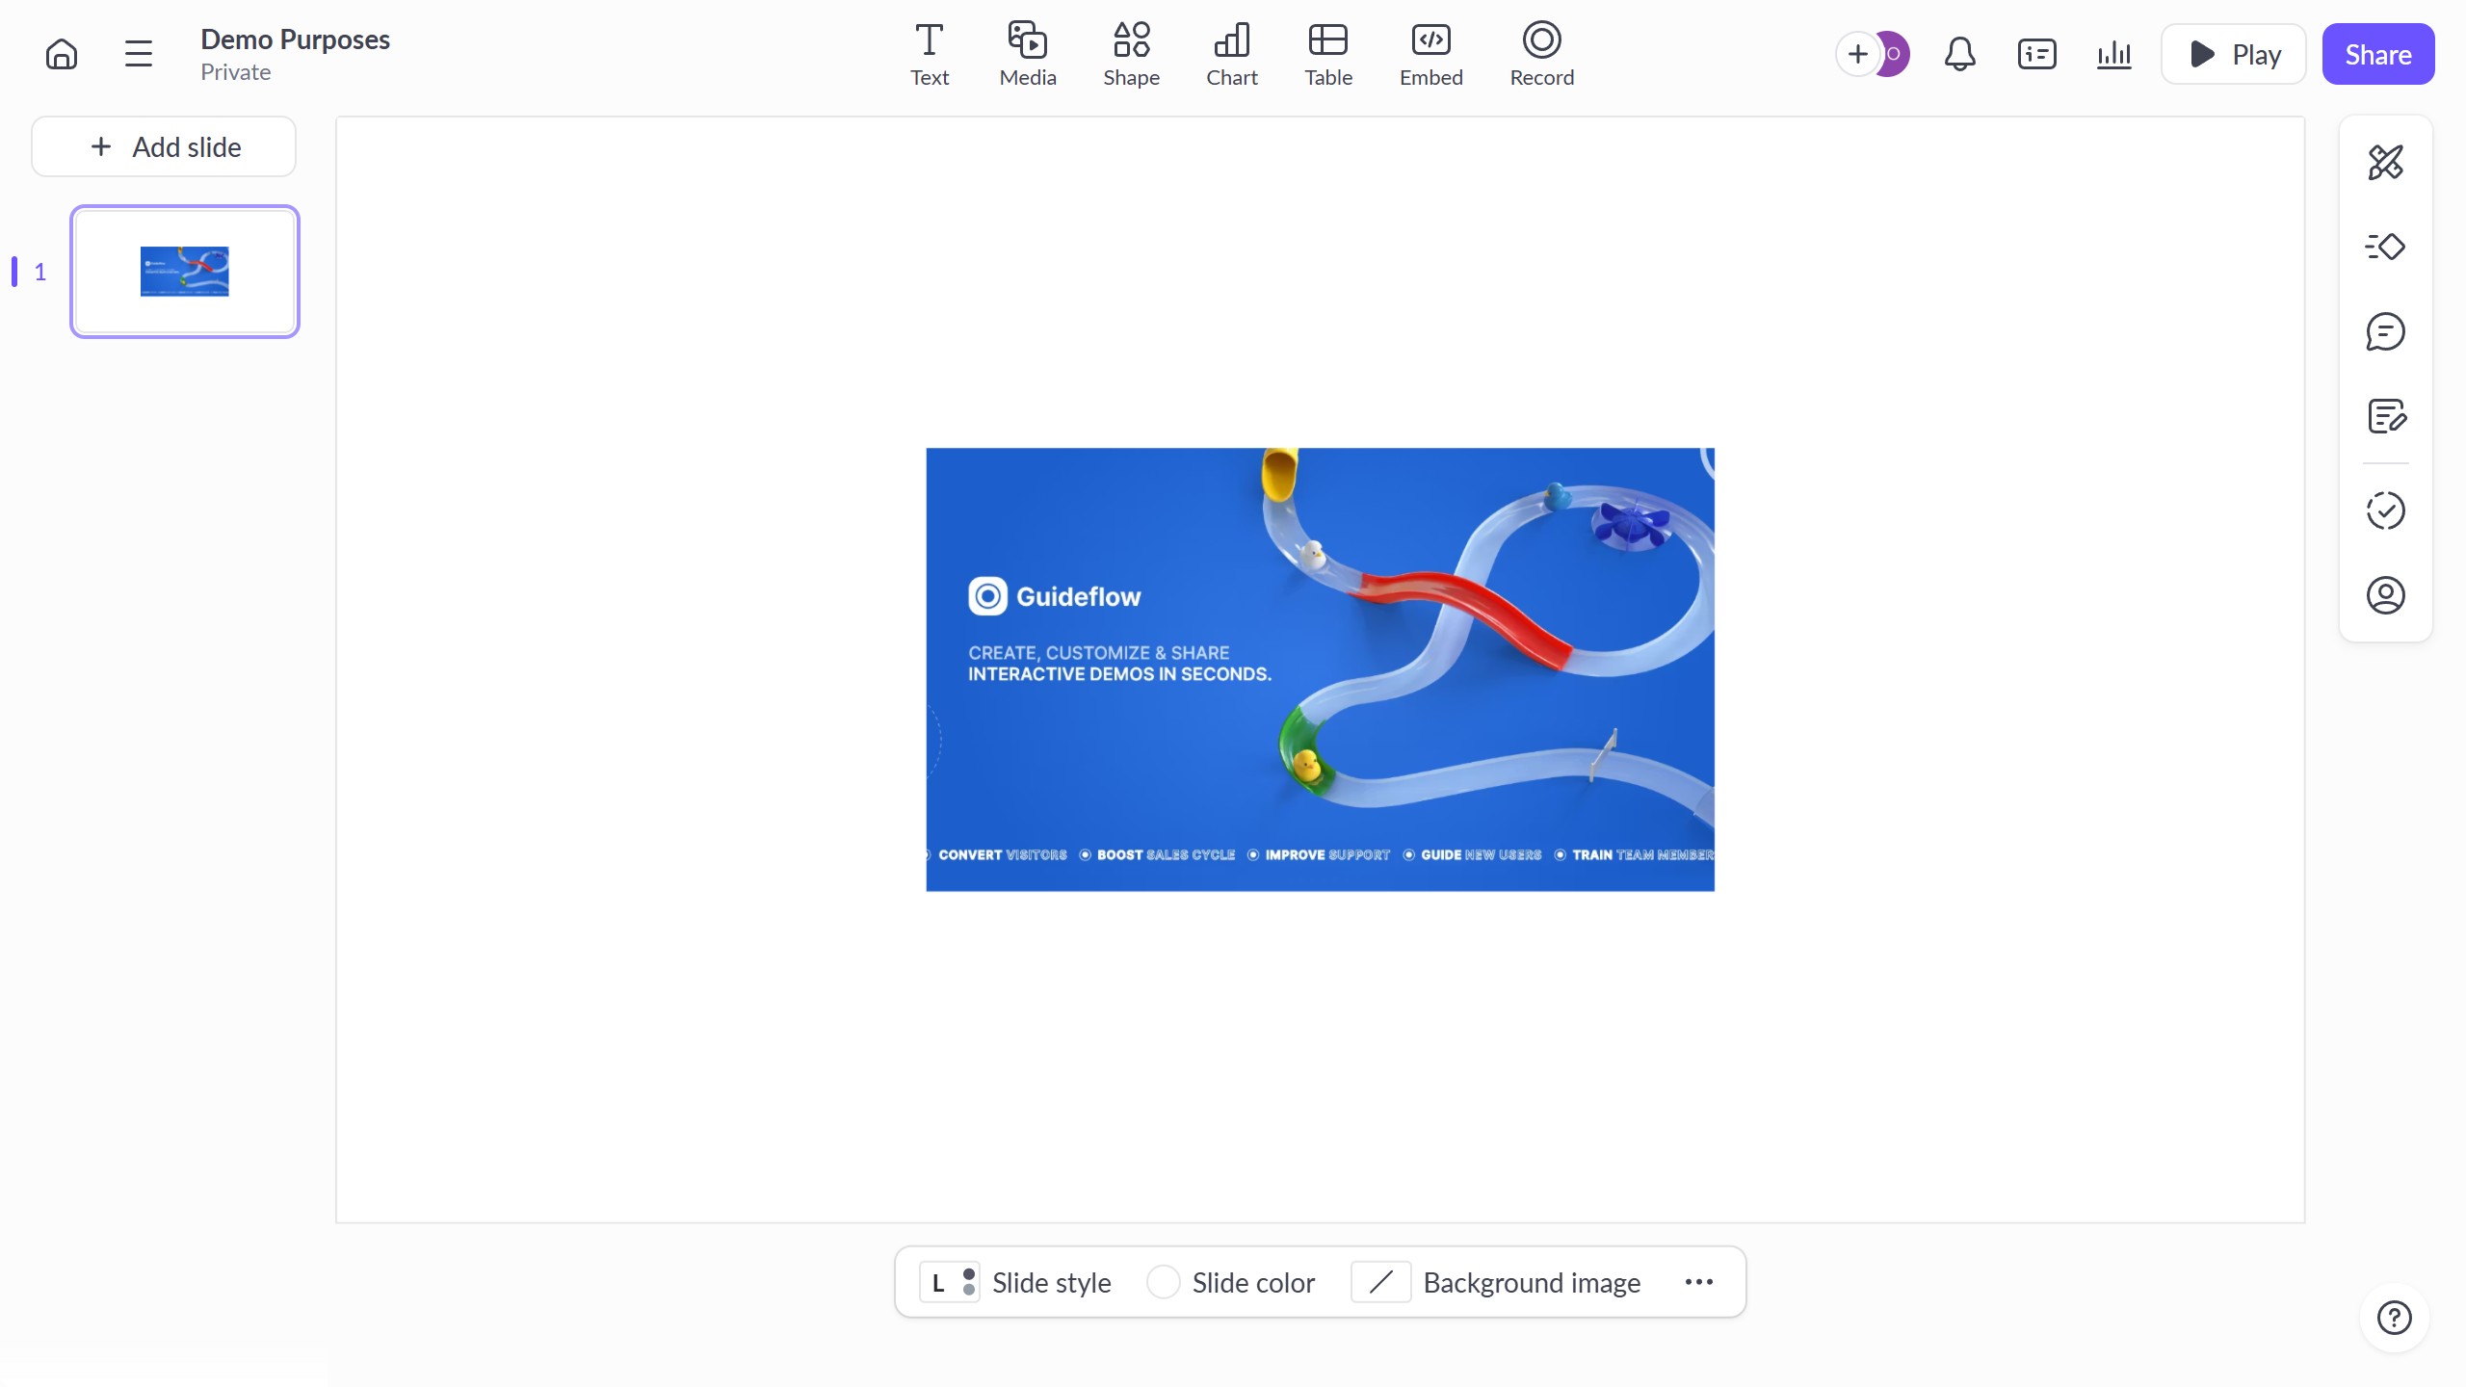The width and height of the screenshot is (2466, 1387).
Task: Open analytics bar chart icon
Action: (2113, 54)
